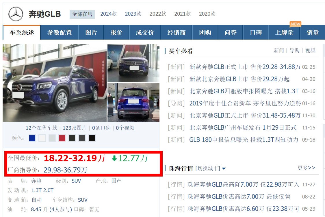325x217 pixels.
Task: Open article 北京奔驰GLB四驱版申报图曝光
Action: (x=244, y=91)
